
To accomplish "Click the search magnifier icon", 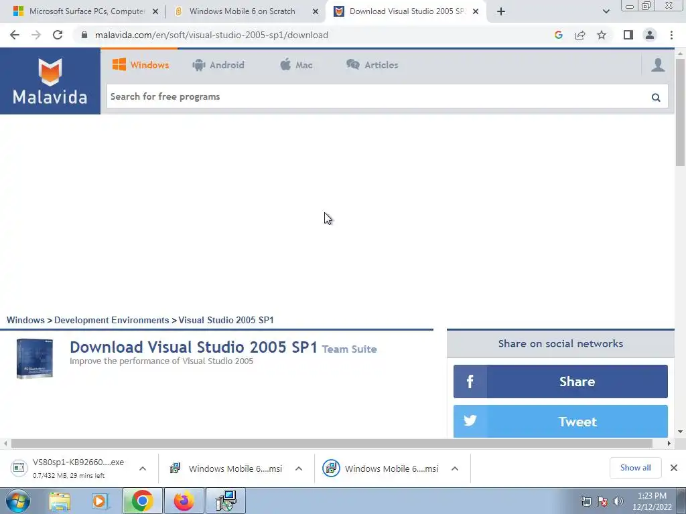I will tap(656, 97).
